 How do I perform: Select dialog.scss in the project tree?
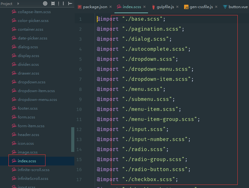28,47
